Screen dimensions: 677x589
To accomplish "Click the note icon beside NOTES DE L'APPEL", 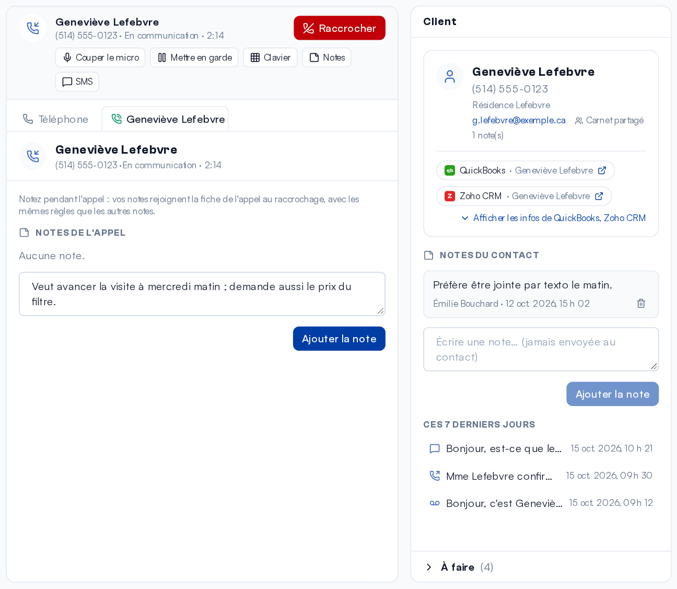I will tap(24, 233).
